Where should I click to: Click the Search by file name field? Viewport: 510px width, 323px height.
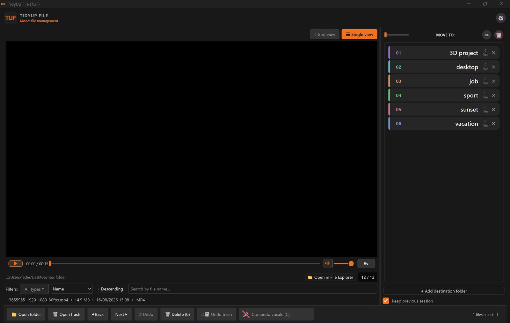click(x=252, y=289)
